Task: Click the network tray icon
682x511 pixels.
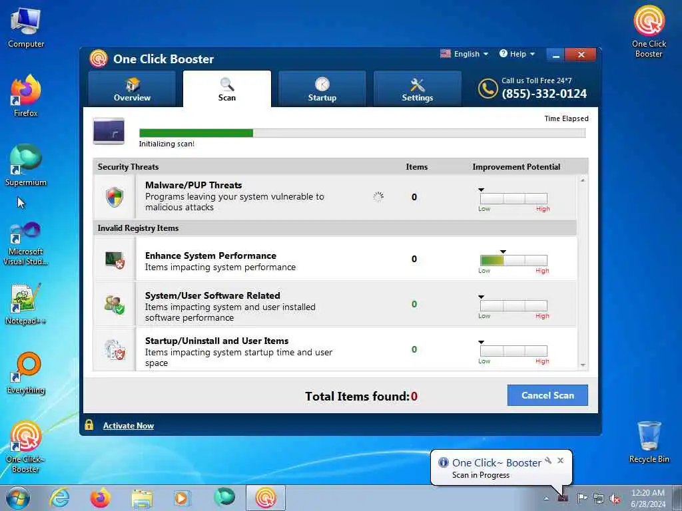Action: click(x=599, y=499)
